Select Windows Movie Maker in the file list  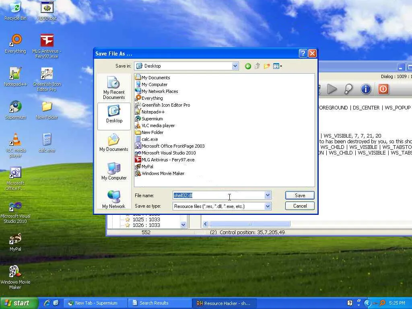pyautogui.click(x=159, y=173)
